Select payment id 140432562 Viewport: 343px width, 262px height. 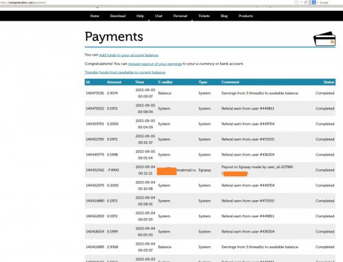coord(95,170)
